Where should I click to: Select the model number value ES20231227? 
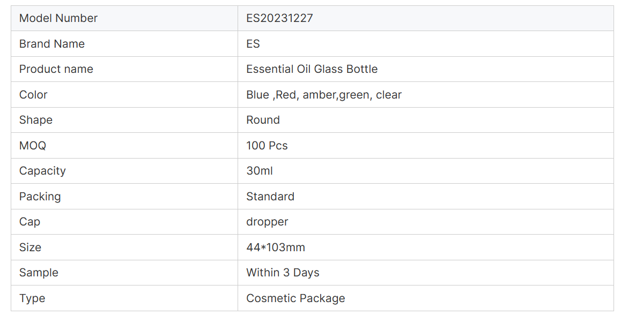279,18
